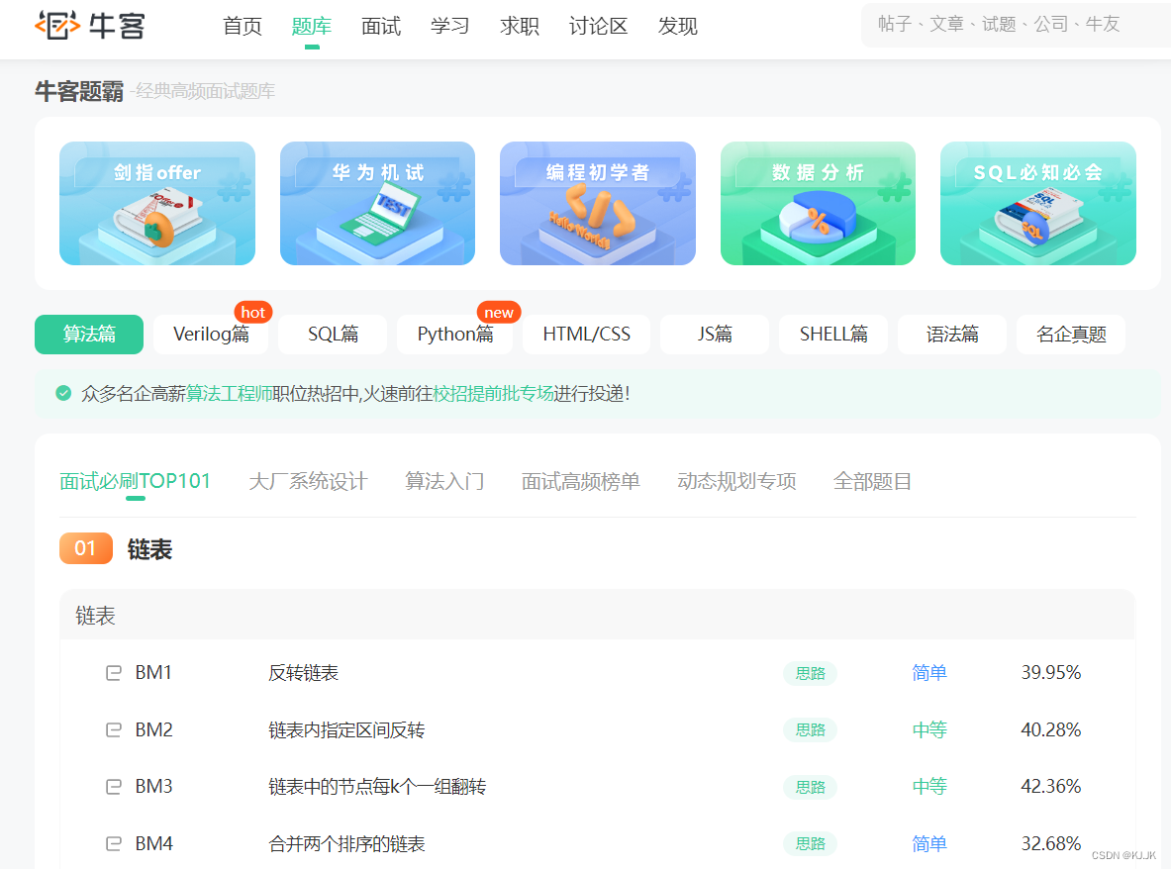Open the 数据分析 question set card

click(x=818, y=203)
